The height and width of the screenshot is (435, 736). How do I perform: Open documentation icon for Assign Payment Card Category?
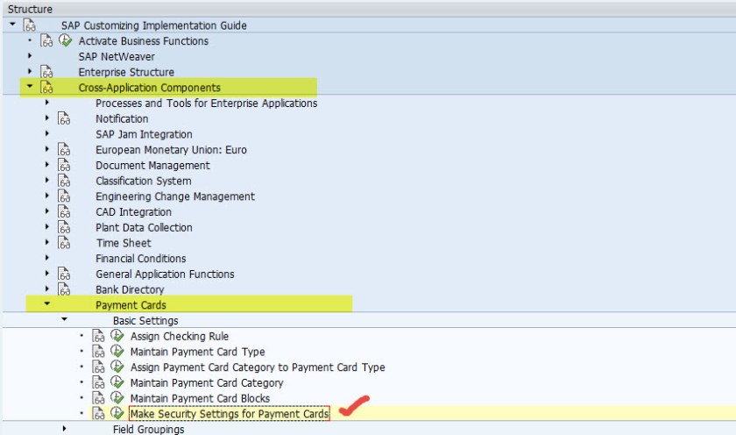tap(98, 367)
